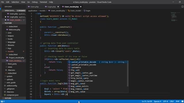Expand the libraries folder

click(11, 45)
